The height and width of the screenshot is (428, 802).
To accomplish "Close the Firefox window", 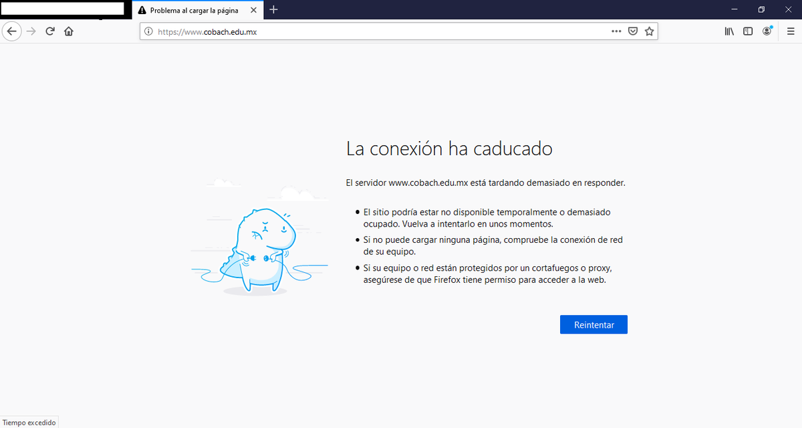I will tap(787, 9).
